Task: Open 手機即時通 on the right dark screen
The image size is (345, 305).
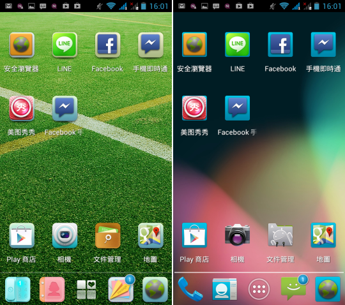Action: 323,45
